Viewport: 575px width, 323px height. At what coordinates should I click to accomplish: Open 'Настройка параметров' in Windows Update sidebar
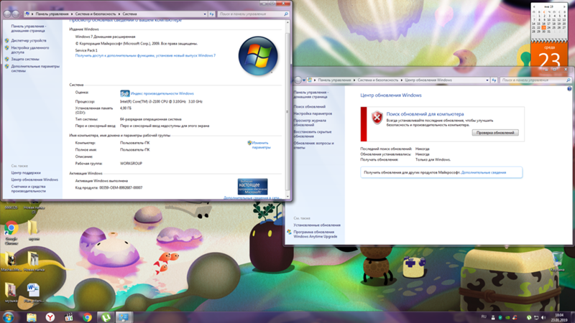(x=313, y=113)
